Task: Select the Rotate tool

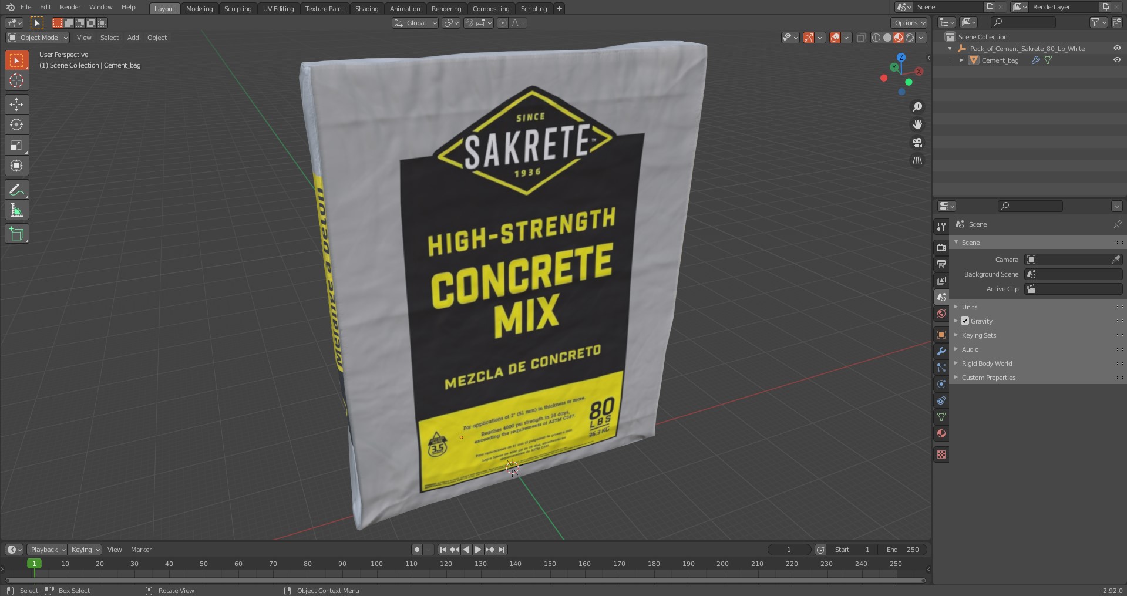Action: (16, 124)
